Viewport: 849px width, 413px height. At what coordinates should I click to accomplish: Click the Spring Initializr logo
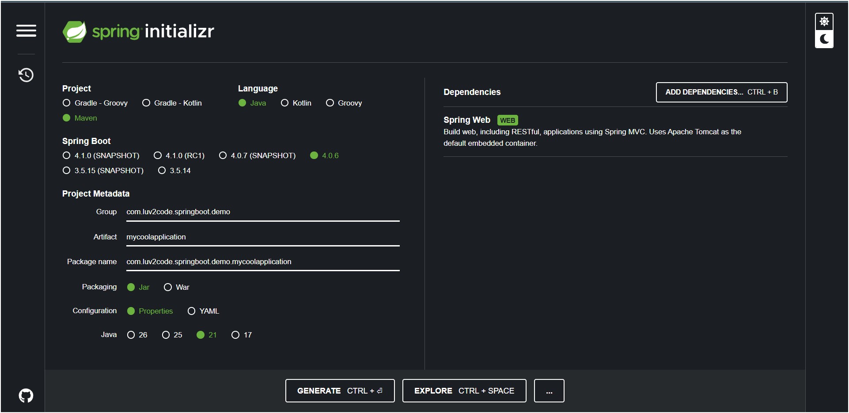click(138, 31)
